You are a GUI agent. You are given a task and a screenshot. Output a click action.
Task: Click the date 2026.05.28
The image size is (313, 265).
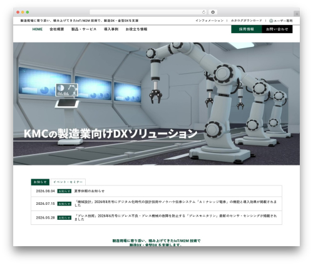coord(45,217)
